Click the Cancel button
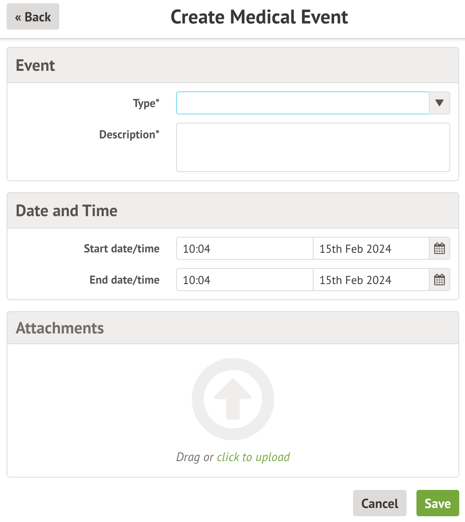This screenshot has width=465, height=522. click(x=379, y=503)
